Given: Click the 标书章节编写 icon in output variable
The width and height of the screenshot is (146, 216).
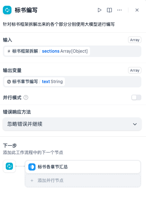Looking at the screenshot, I should click(x=9, y=82).
